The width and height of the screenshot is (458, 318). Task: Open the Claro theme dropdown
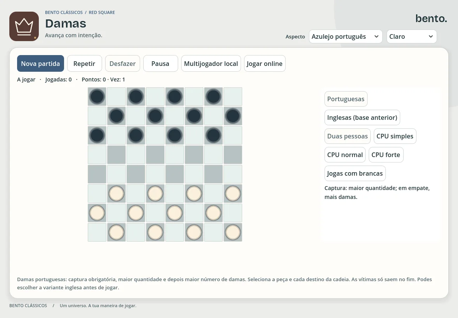pyautogui.click(x=411, y=36)
